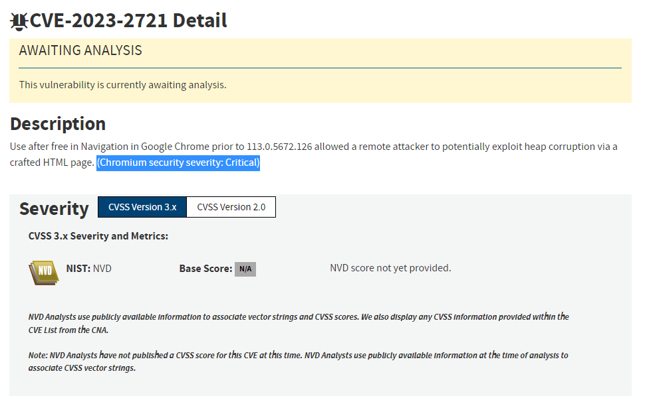
Task: Click 'NVD score not yet provided' text
Action: tap(390, 268)
